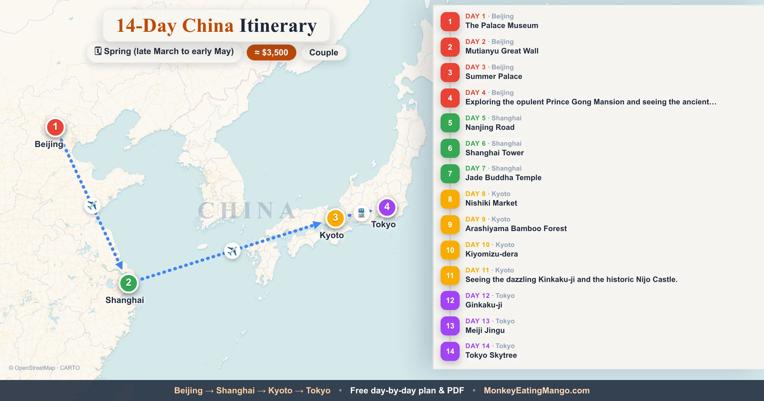
Task: Select the red Day 3 number badge
Action: (450, 72)
